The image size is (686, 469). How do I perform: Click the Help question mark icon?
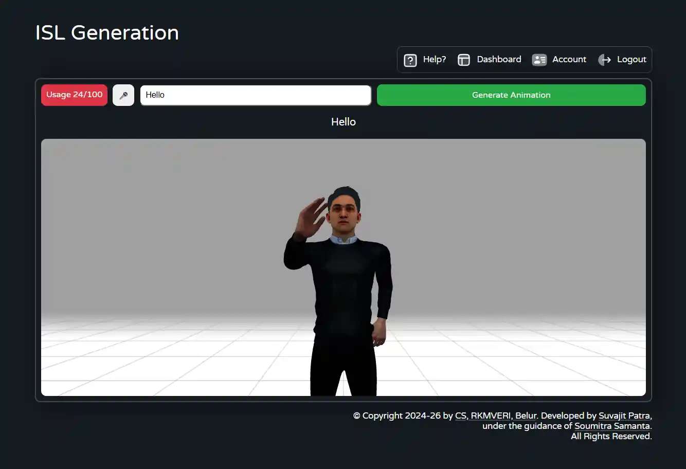point(410,60)
